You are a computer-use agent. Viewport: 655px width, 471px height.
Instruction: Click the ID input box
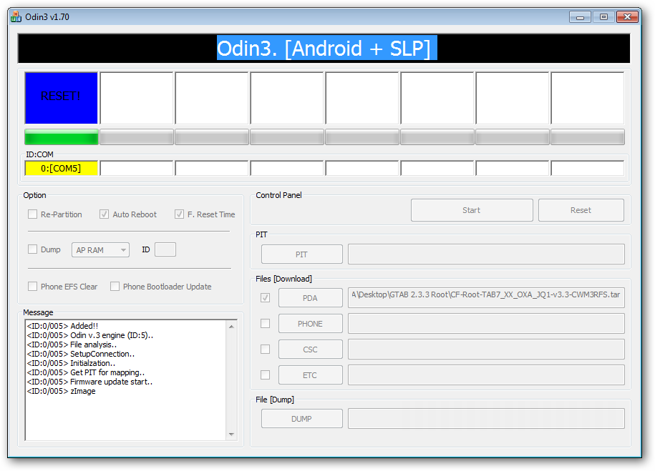(165, 249)
